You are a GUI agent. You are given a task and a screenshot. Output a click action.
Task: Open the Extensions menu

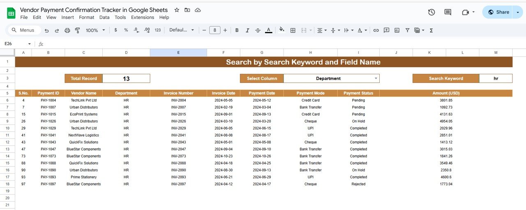pyautogui.click(x=142, y=17)
